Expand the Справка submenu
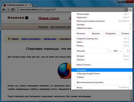 (102, 77)
